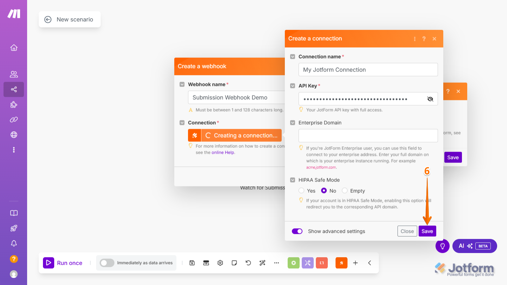Open the orange help question mark icon
The image size is (507, 285).
tap(14, 259)
